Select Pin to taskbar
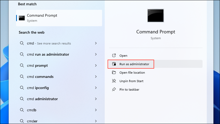The width and height of the screenshot is (220, 124). pos(155,90)
